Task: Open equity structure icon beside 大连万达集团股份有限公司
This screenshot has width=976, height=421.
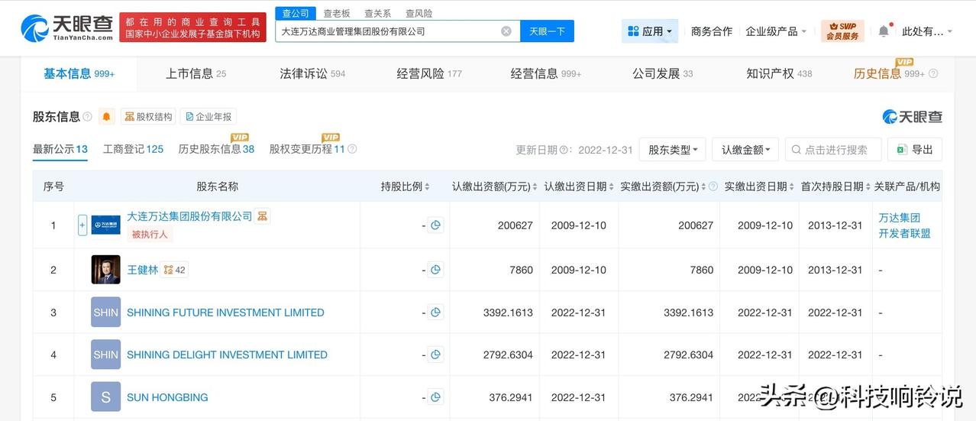Action: [262, 216]
